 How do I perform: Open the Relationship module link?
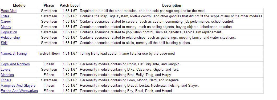[x=10, y=37]
